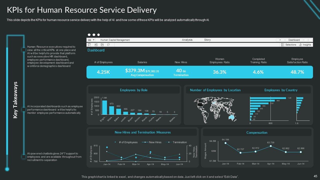Click the smart search magnifier icon
This screenshot has width=320, height=180.
click(x=89, y=45)
